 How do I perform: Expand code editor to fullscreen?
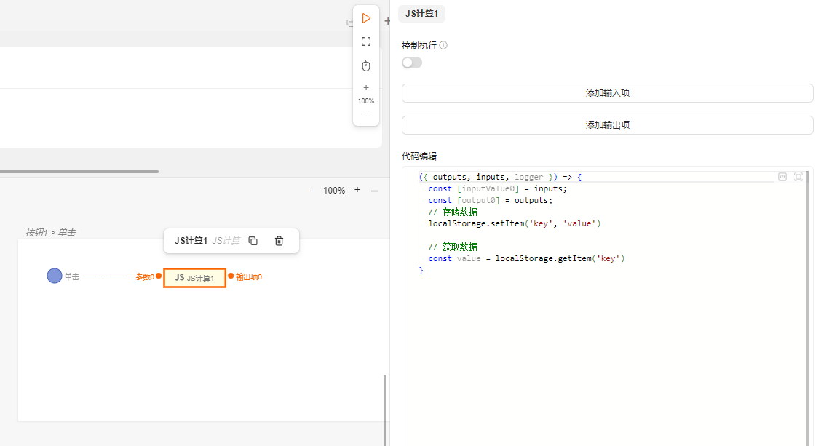tap(798, 177)
